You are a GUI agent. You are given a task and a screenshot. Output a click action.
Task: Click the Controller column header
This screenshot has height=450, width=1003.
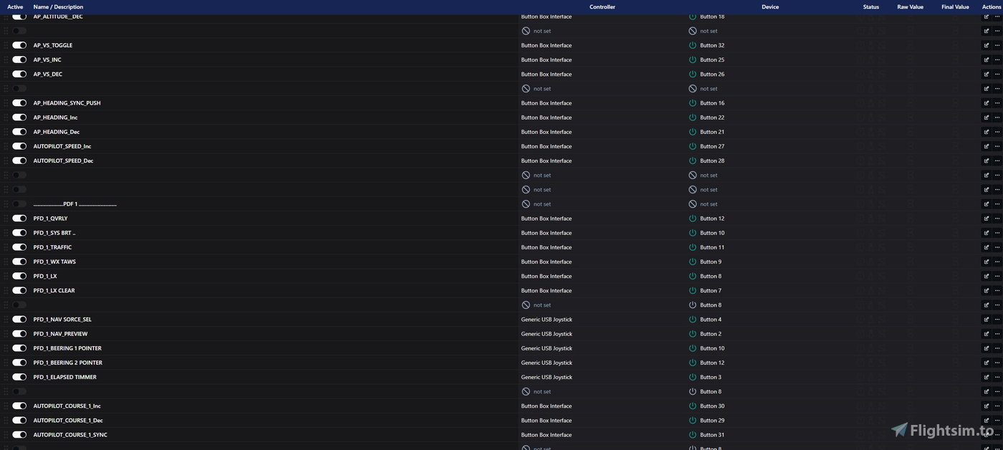[602, 7]
